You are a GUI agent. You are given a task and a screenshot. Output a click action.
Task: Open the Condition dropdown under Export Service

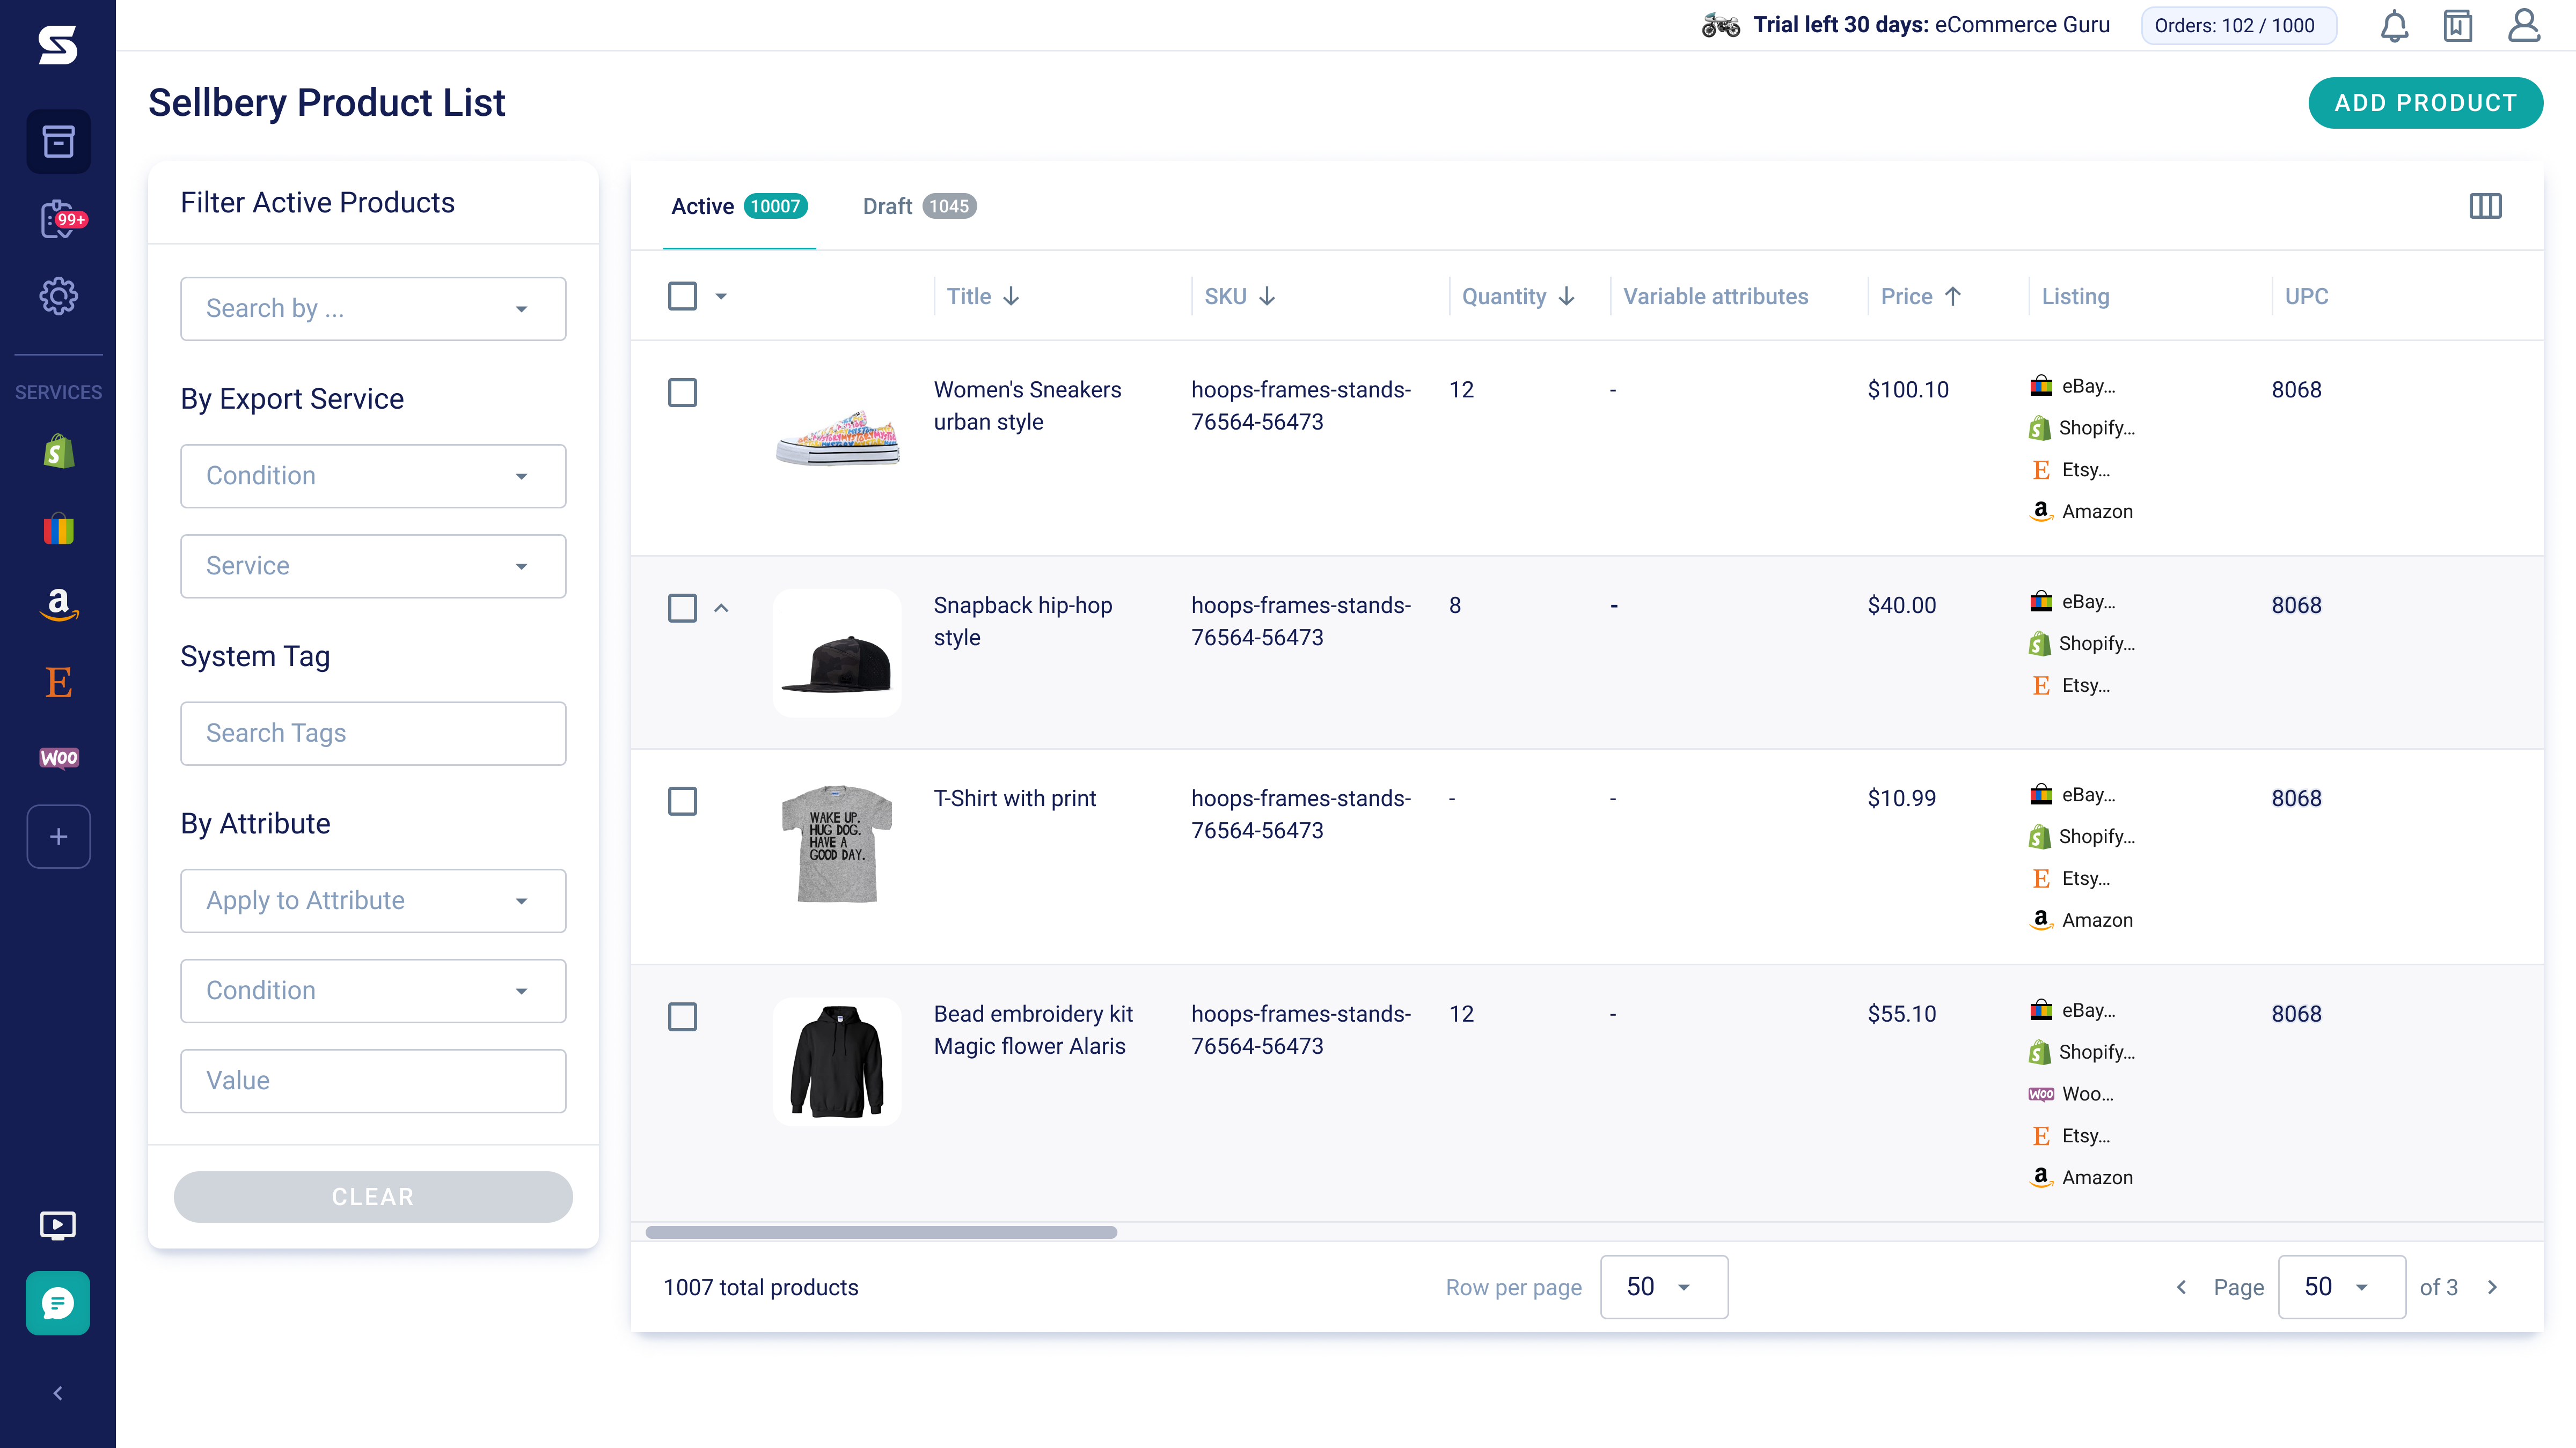[x=373, y=476]
